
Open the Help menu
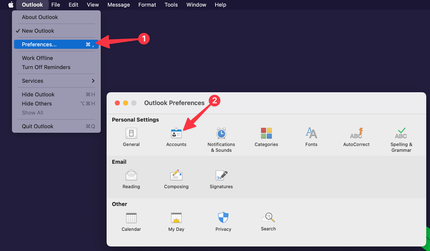(220, 5)
